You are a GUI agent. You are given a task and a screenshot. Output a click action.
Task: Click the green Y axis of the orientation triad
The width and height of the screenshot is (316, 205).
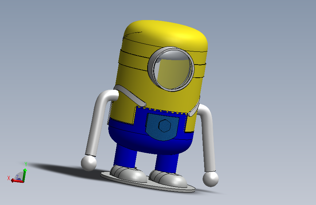(x=24, y=175)
